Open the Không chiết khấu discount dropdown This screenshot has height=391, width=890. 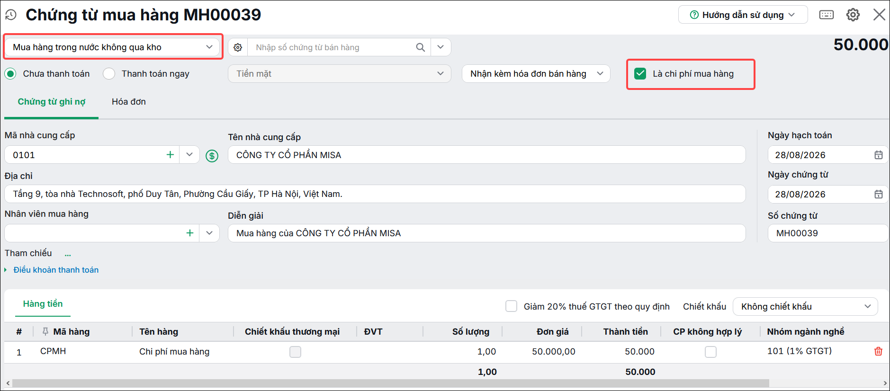(805, 306)
